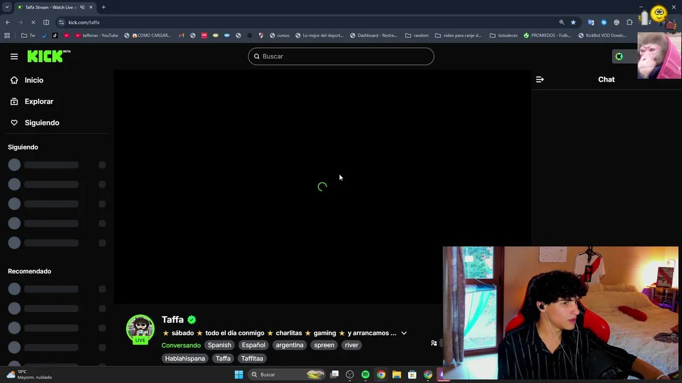
Task: Go back with the browser back arrow
Action: 7,22
